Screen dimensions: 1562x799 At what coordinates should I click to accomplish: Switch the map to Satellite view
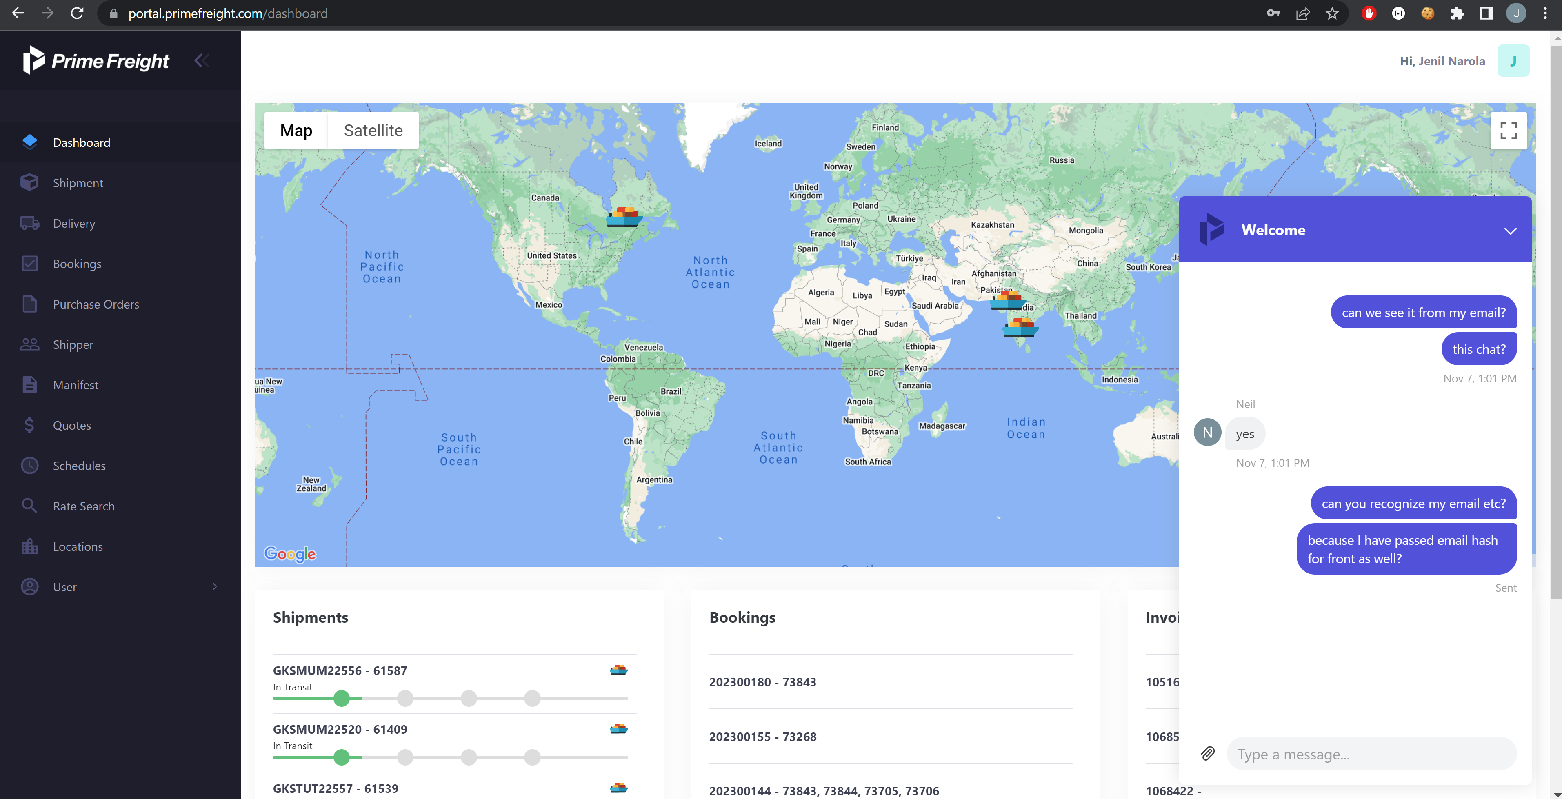[x=373, y=130]
